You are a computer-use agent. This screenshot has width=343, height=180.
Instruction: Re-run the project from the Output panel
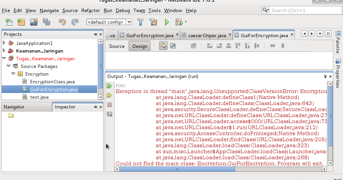(110, 86)
